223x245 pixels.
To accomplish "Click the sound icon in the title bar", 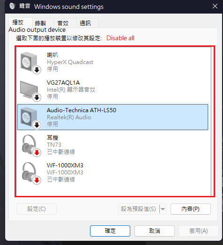I will click(12, 6).
